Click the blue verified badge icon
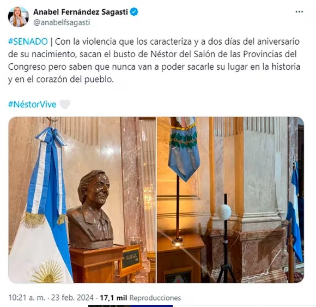This screenshot has height=307, width=316. pyautogui.click(x=134, y=12)
